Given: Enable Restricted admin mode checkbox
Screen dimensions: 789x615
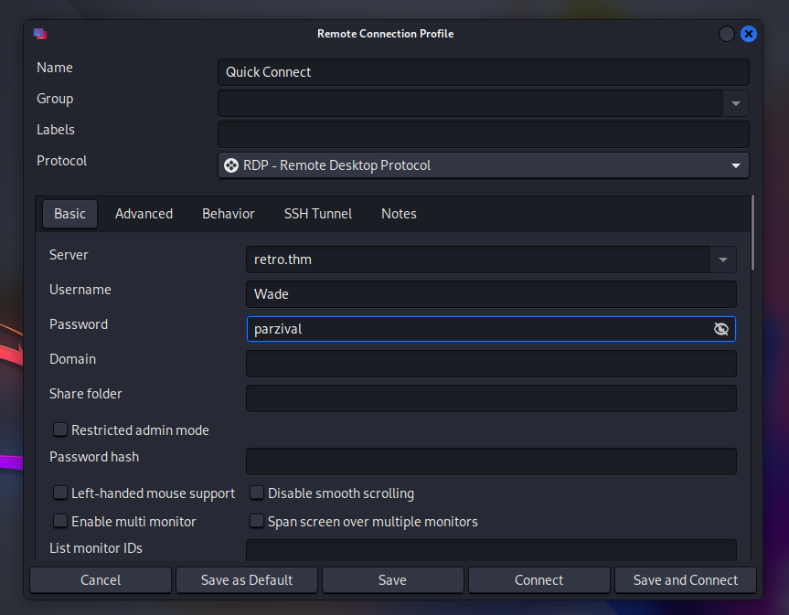Looking at the screenshot, I should [60, 429].
